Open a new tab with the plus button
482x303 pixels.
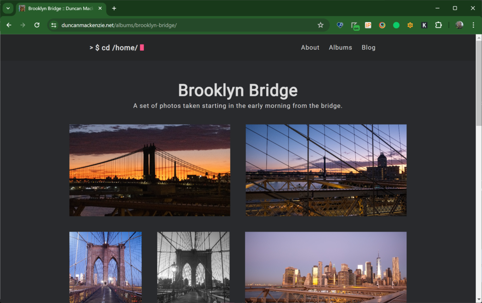pos(114,8)
